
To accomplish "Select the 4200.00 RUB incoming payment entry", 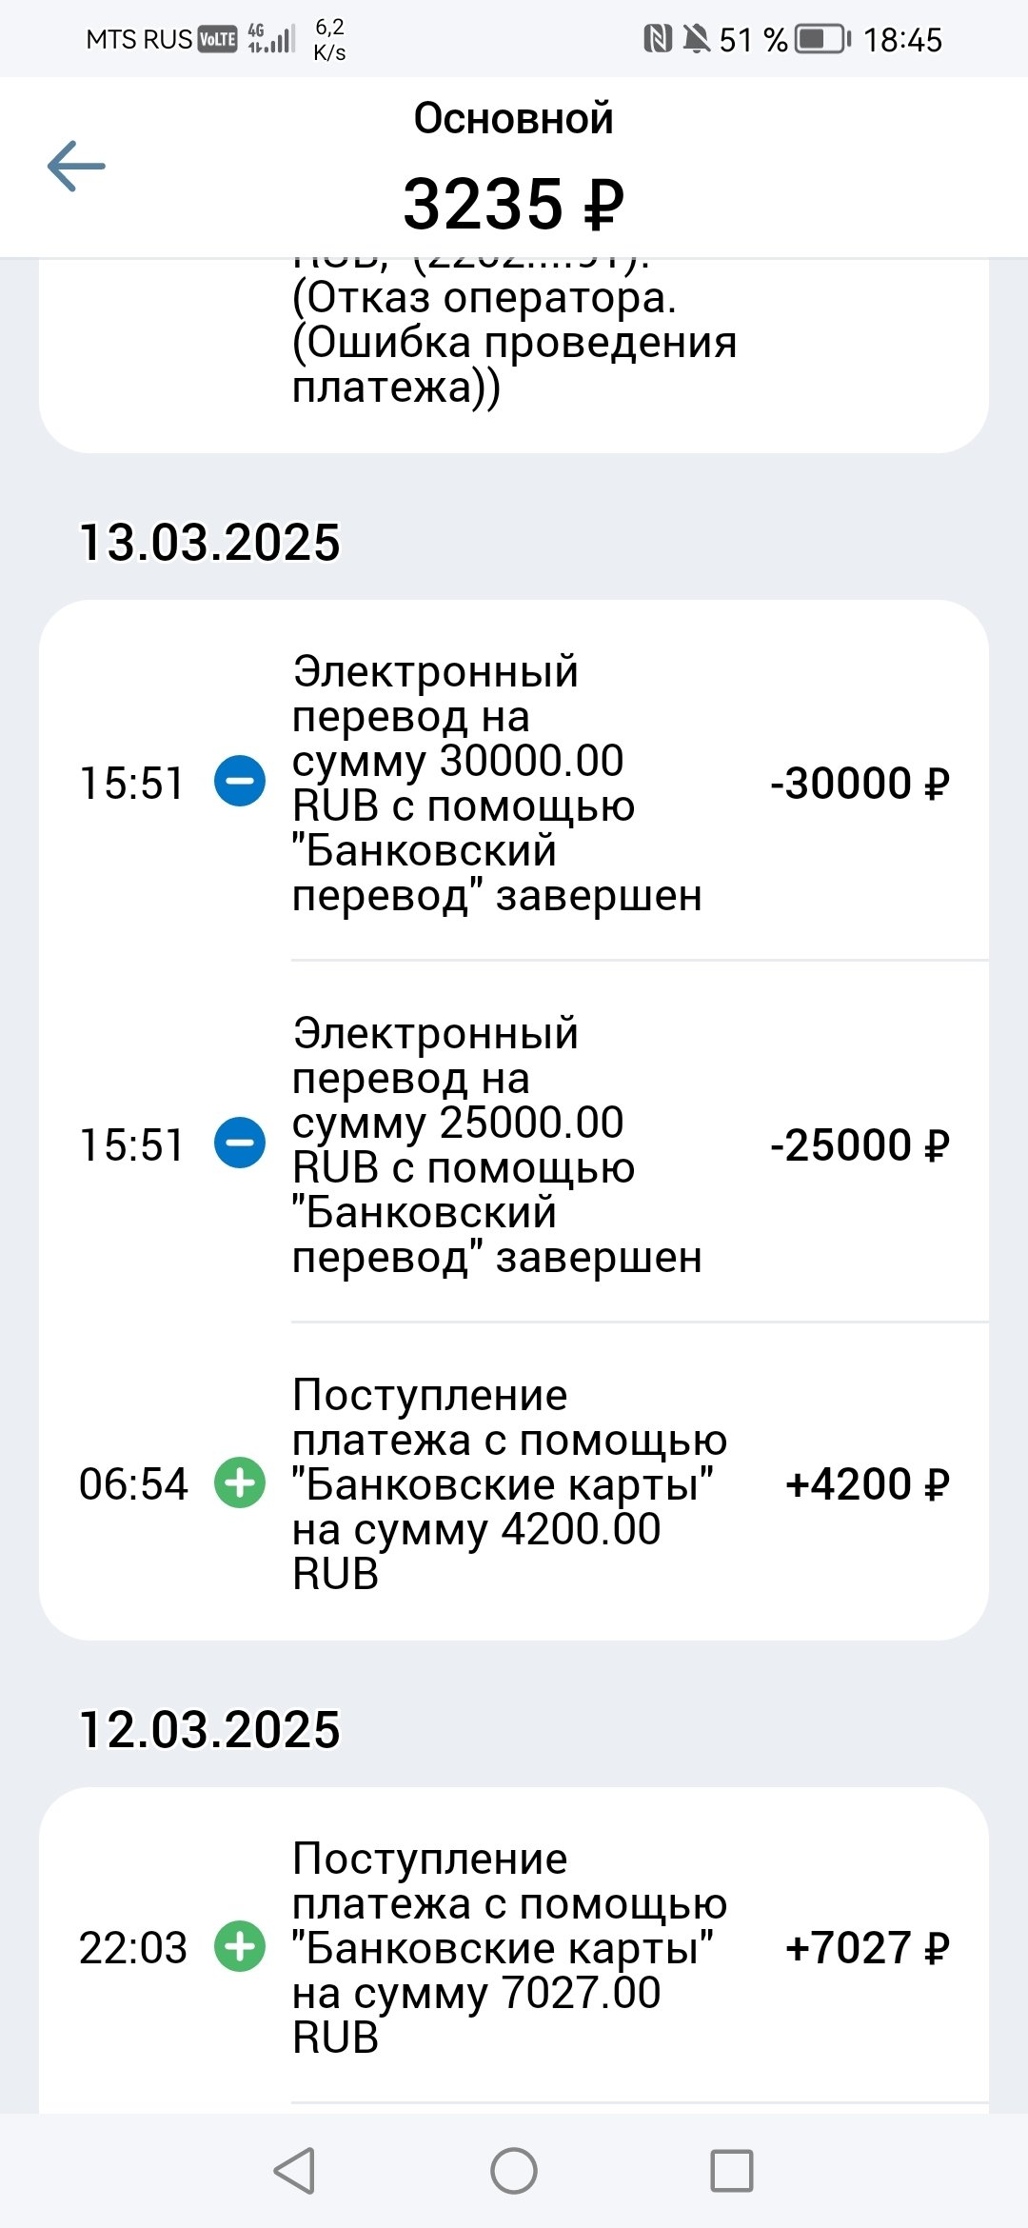I will point(508,1483).
